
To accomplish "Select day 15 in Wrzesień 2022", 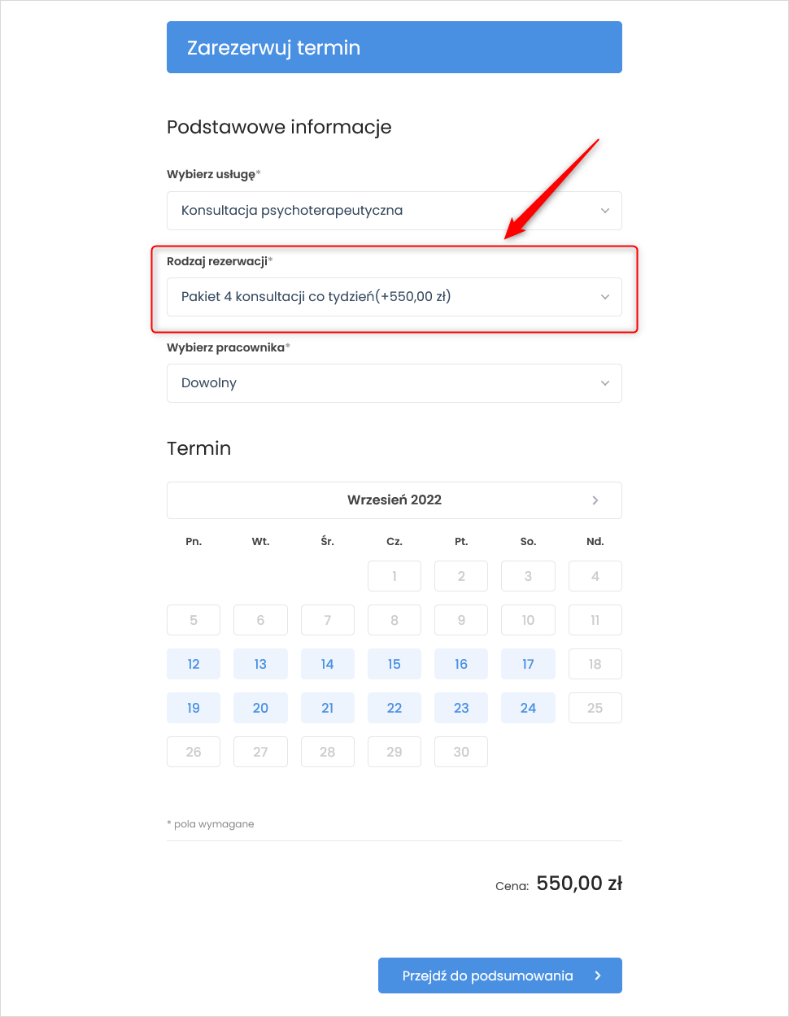I will [394, 664].
